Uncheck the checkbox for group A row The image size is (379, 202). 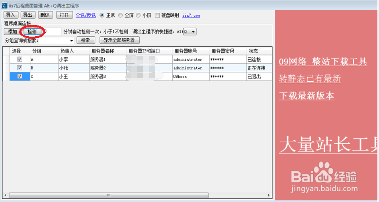tap(20, 59)
